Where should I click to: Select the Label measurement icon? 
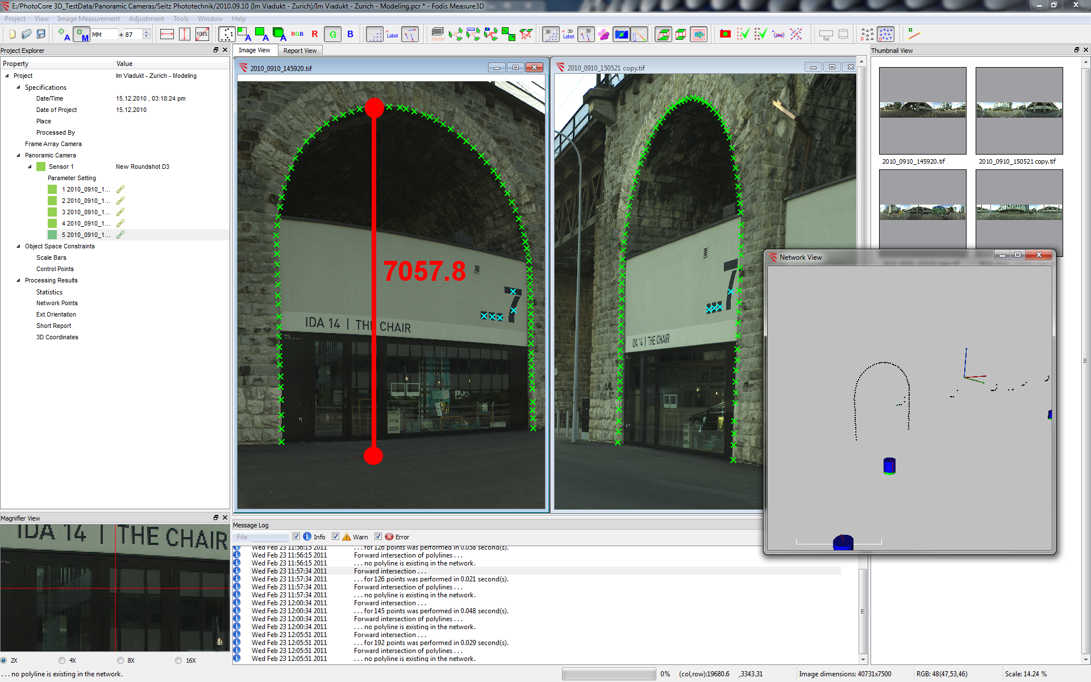pos(392,34)
